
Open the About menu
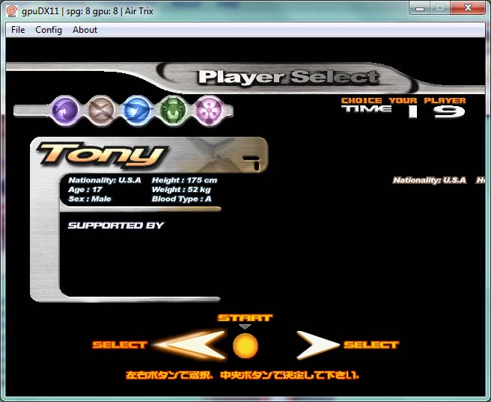pos(85,30)
